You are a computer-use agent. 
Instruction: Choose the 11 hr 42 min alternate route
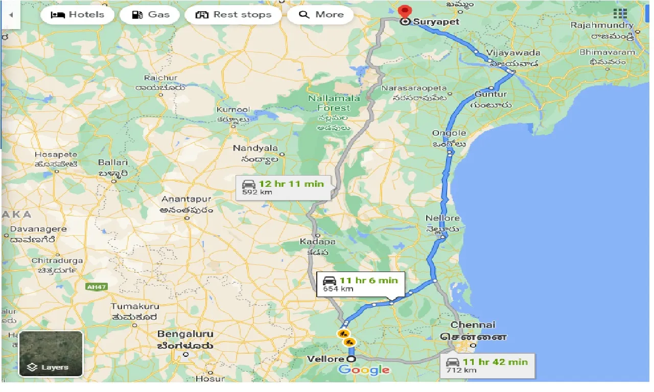coord(487,365)
